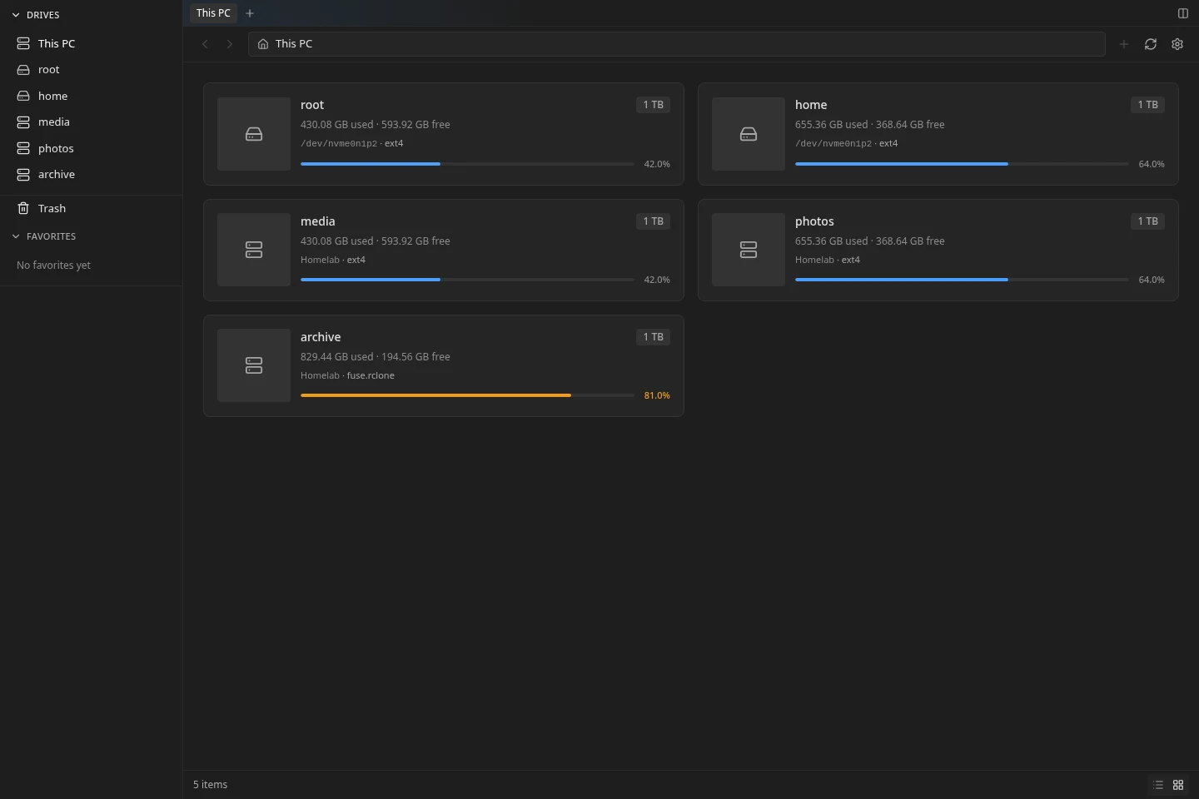Click the home drive card thumbnail icon
Image resolution: width=1199 pixels, height=799 pixels.
click(x=749, y=134)
